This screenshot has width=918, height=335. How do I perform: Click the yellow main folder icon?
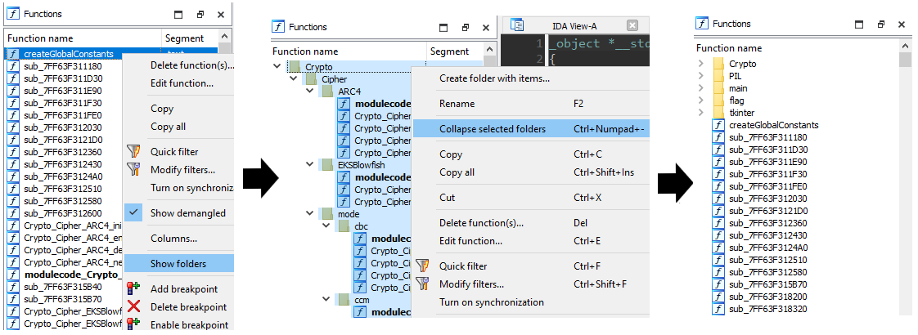click(x=718, y=88)
